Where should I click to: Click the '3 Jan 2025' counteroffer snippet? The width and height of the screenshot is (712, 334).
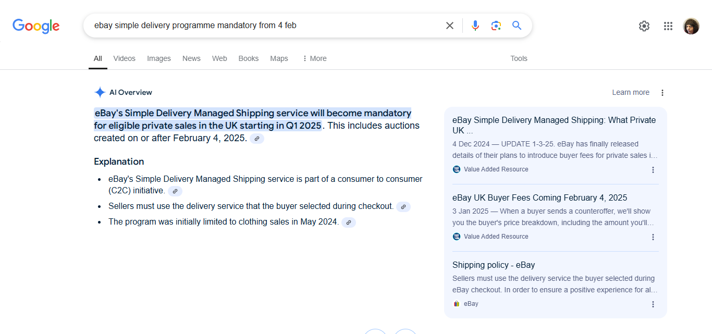click(553, 217)
